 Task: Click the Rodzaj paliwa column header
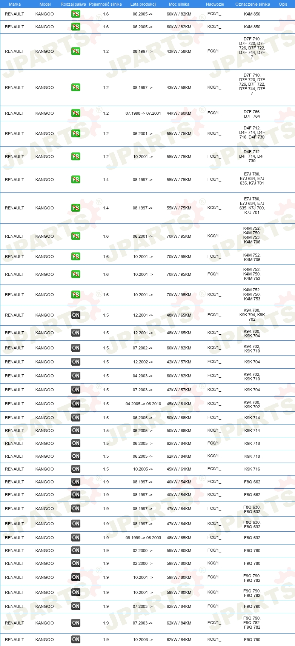(x=73, y=4)
